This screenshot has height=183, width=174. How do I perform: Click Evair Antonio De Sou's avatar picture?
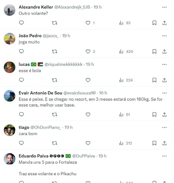tap(10, 96)
